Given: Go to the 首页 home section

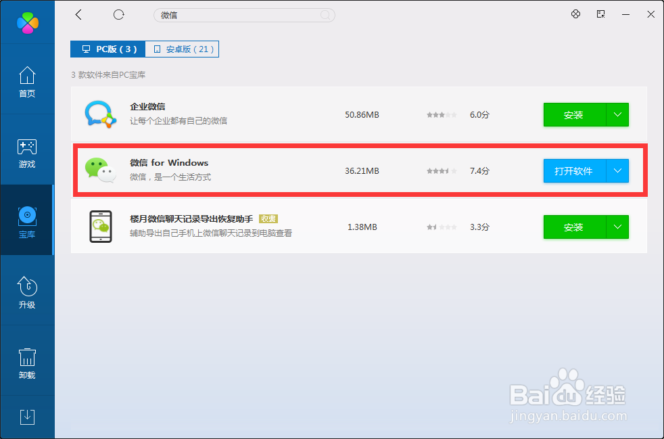Looking at the screenshot, I should [27, 82].
